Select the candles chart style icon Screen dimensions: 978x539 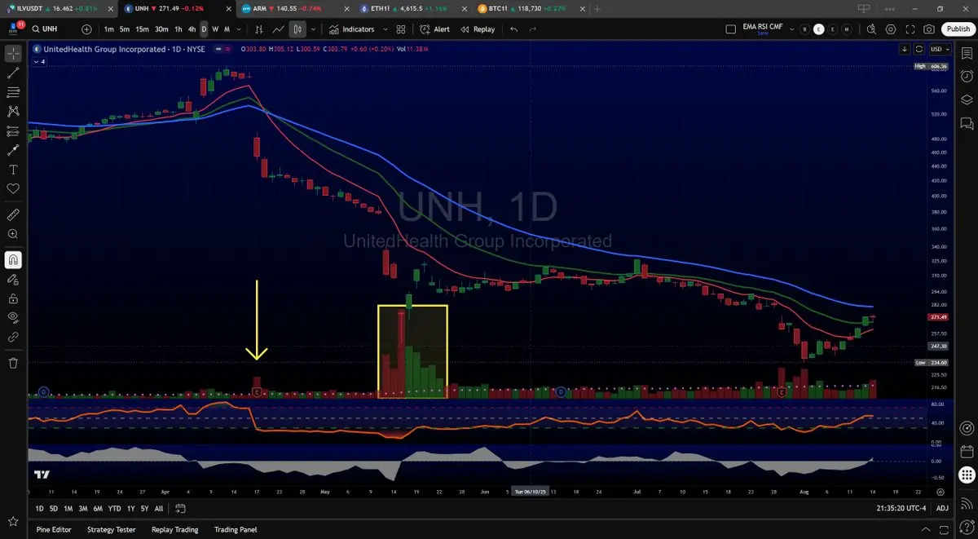pyautogui.click(x=297, y=29)
